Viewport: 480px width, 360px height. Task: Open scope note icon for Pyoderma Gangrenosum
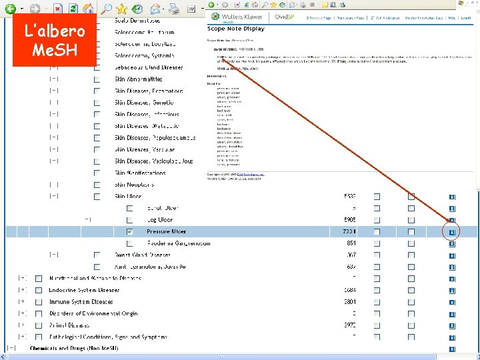452,244
